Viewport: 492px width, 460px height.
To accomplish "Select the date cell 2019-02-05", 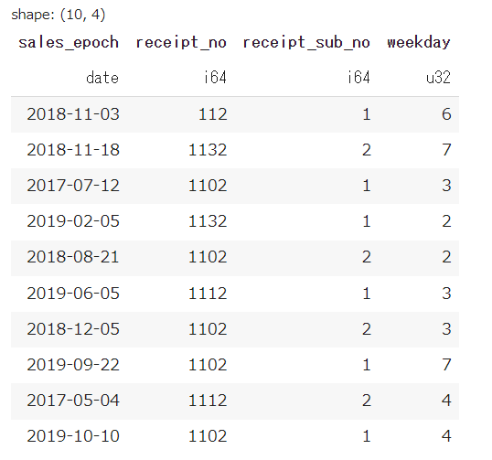I will 73,221.
